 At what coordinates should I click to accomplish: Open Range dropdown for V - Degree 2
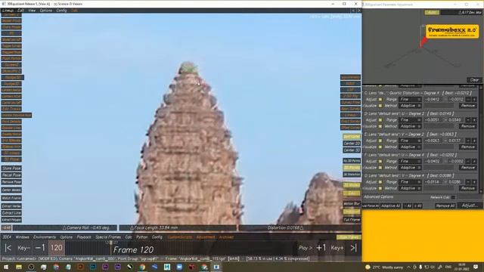[x=410, y=141]
